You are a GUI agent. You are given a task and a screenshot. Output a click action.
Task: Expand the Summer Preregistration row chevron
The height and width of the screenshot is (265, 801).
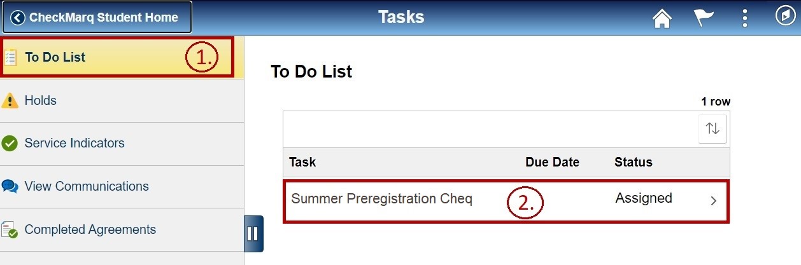click(x=714, y=201)
